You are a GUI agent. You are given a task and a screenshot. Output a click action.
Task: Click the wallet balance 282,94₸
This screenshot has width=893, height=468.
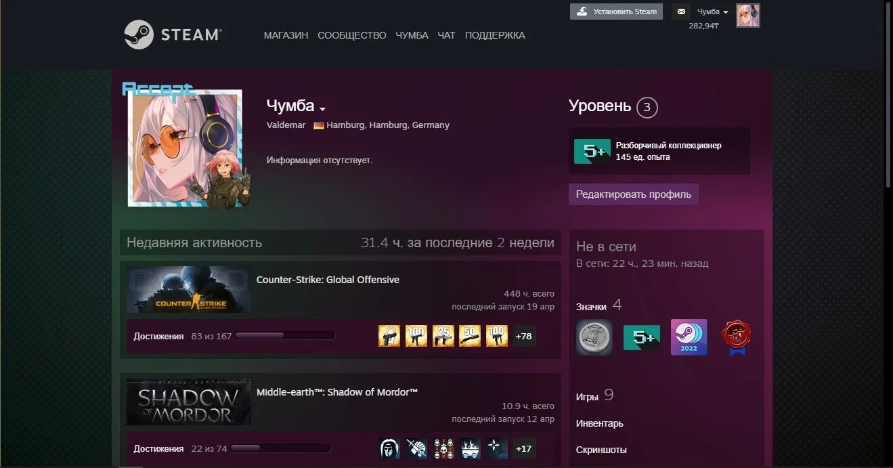coord(703,26)
